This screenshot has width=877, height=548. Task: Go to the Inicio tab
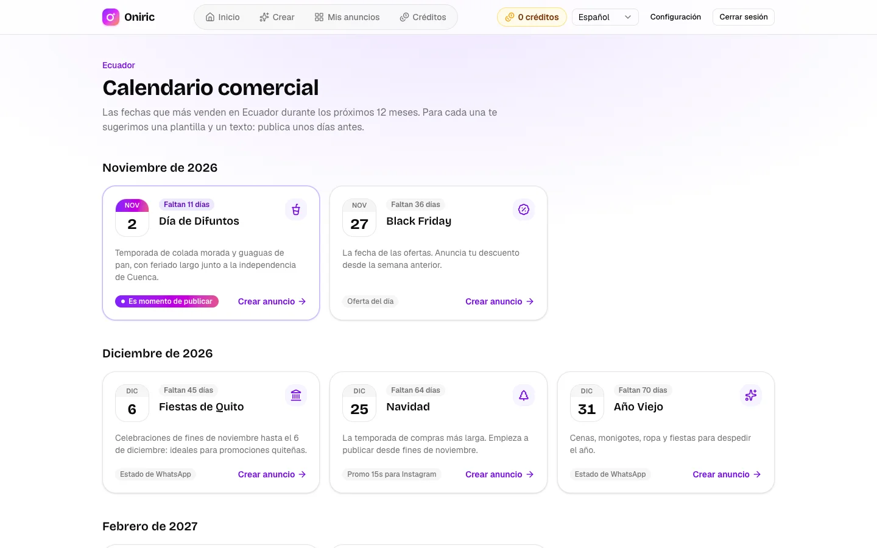[x=222, y=17]
